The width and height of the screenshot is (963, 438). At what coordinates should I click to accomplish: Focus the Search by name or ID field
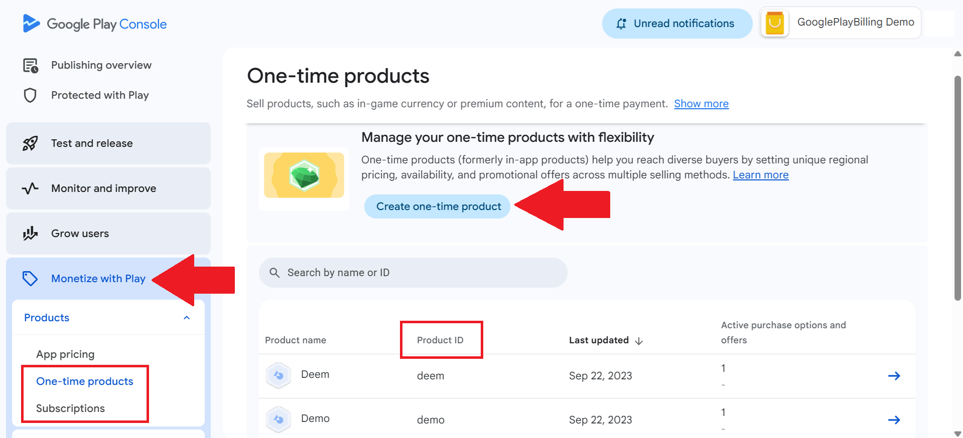tap(413, 273)
